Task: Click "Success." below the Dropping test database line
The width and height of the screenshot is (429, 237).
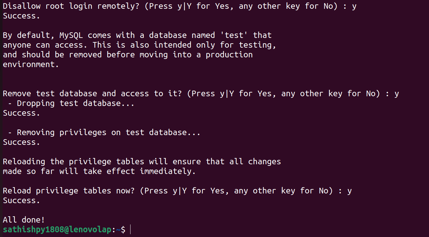Action: (21, 113)
